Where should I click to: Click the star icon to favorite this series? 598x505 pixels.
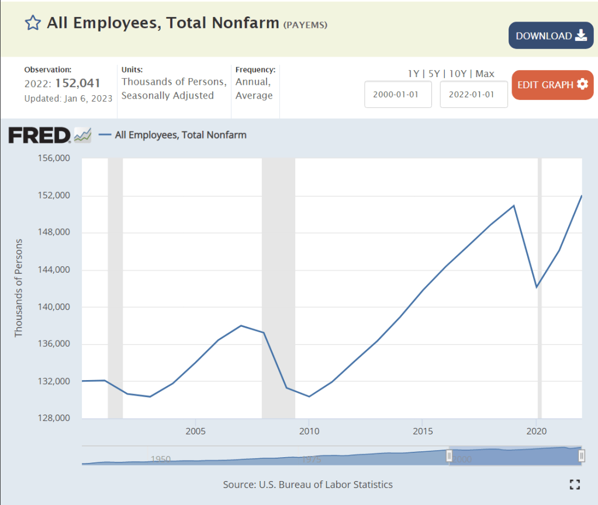(33, 23)
